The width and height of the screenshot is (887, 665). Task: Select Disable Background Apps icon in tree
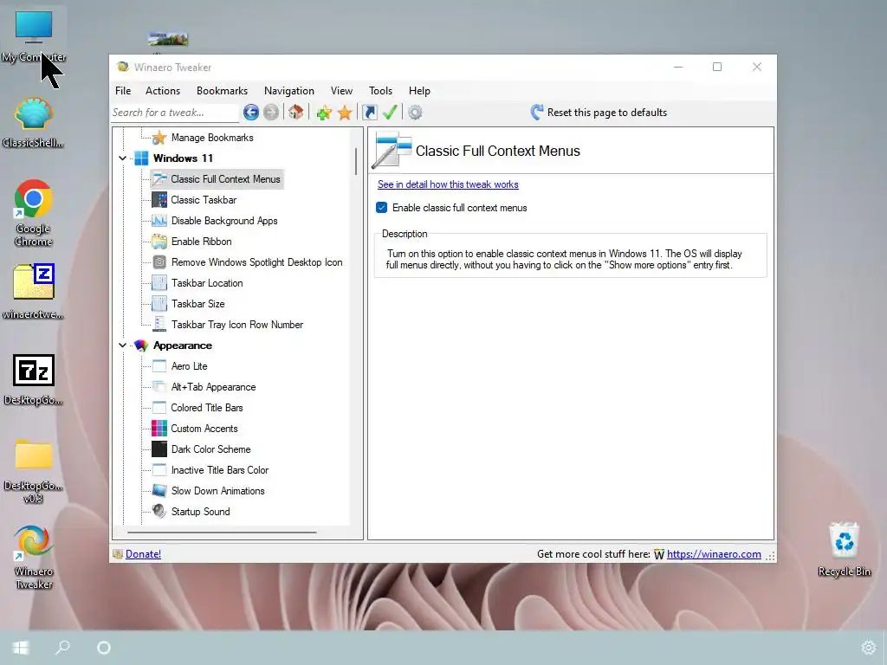coord(159,221)
